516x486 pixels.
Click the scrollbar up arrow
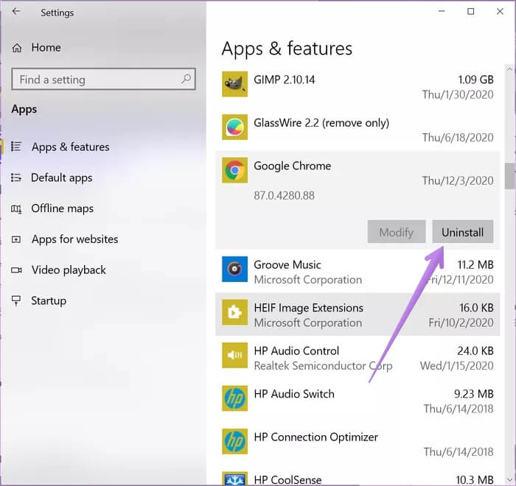510,69
